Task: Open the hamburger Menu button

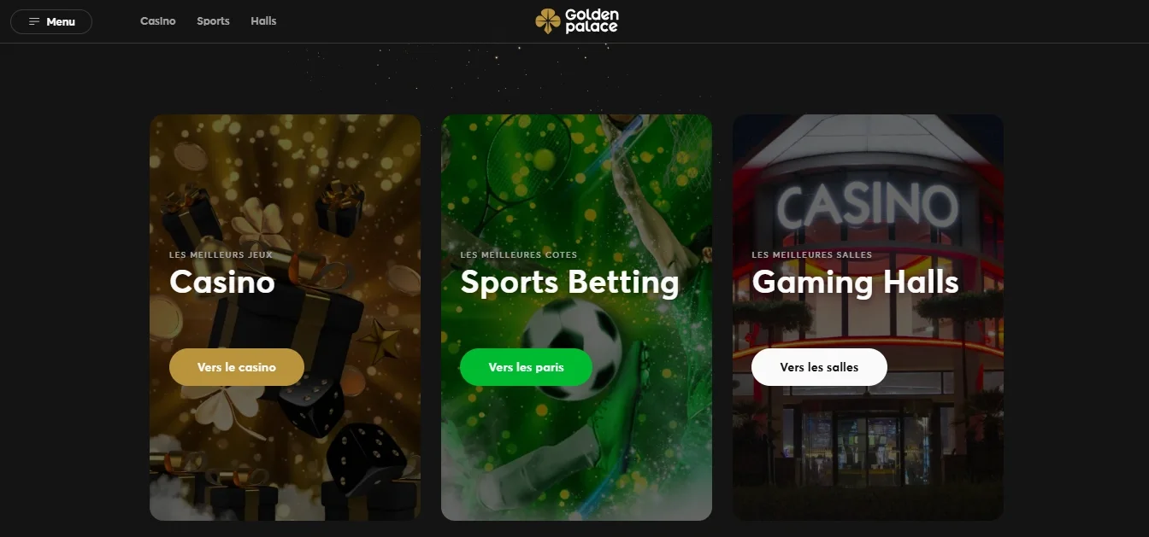Action: (x=51, y=21)
